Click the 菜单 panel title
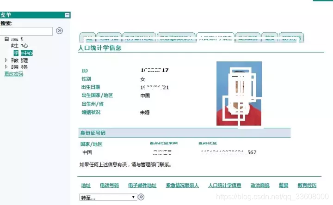 pyautogui.click(x=6, y=15)
